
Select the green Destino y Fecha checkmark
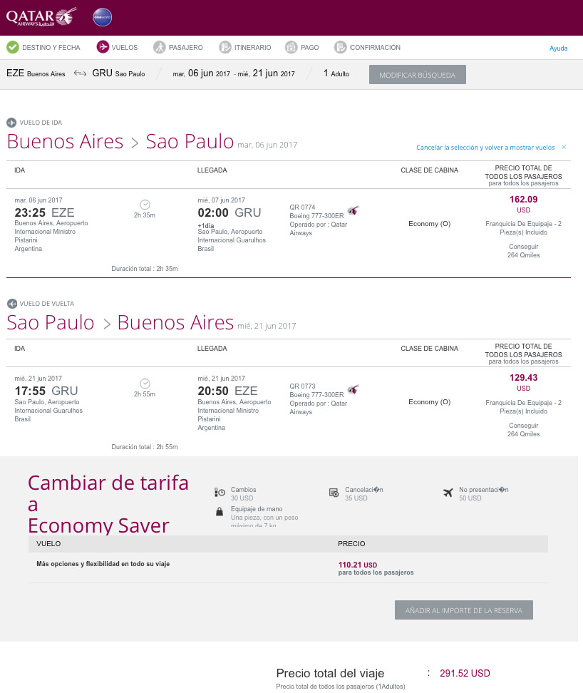pyautogui.click(x=13, y=47)
